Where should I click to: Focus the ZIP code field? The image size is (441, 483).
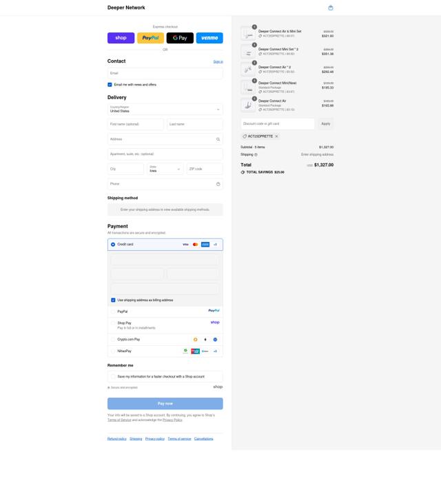(x=205, y=169)
